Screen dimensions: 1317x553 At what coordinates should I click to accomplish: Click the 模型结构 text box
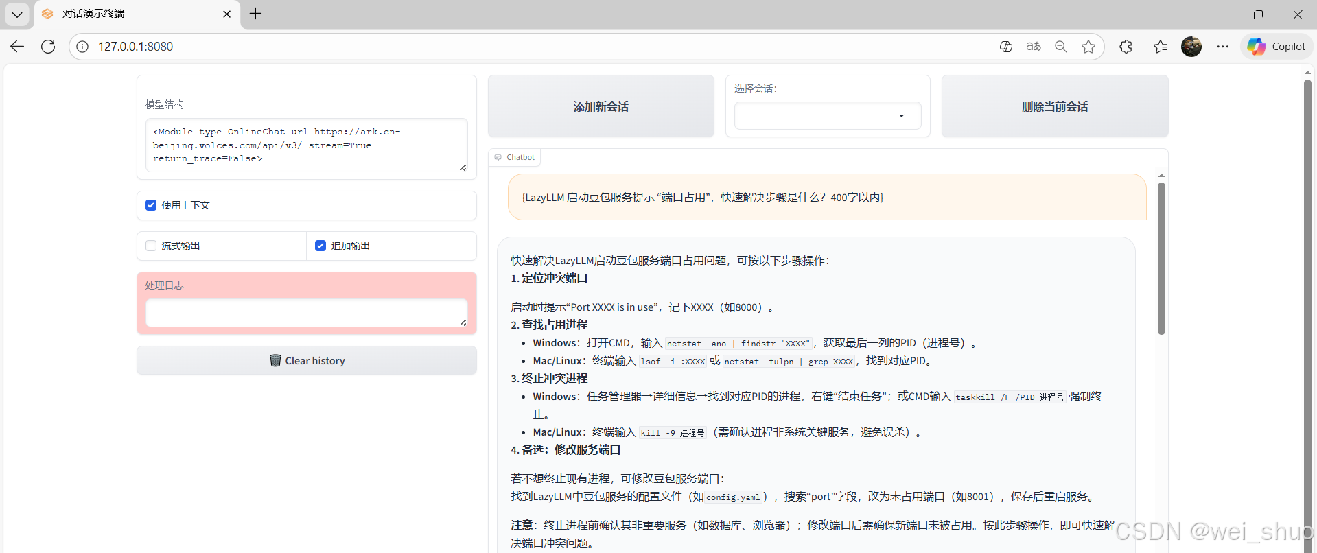(x=307, y=145)
